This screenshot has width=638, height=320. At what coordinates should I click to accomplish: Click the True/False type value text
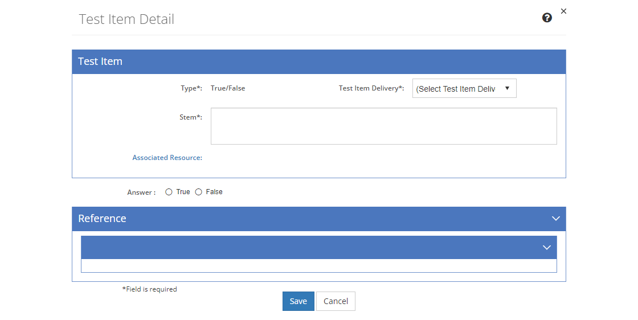coord(228,88)
